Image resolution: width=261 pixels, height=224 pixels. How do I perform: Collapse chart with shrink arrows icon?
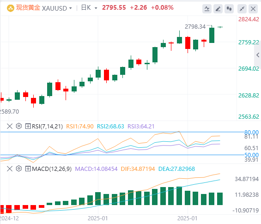(x=242, y=9)
